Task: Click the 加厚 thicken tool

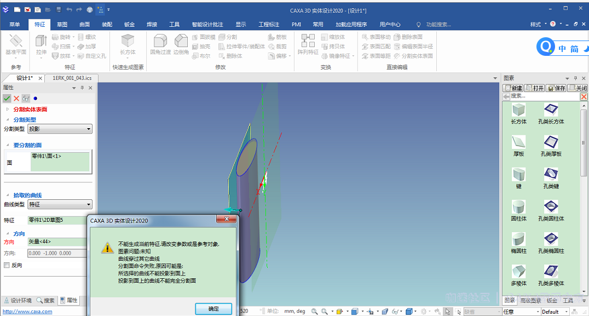Action: 87,46
